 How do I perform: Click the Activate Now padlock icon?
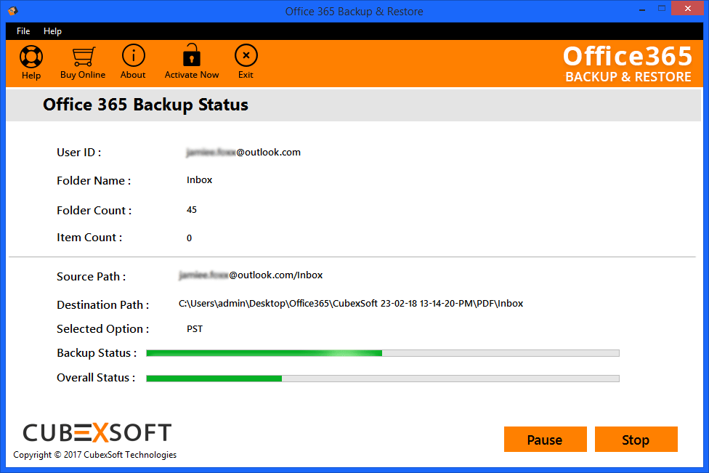click(192, 56)
